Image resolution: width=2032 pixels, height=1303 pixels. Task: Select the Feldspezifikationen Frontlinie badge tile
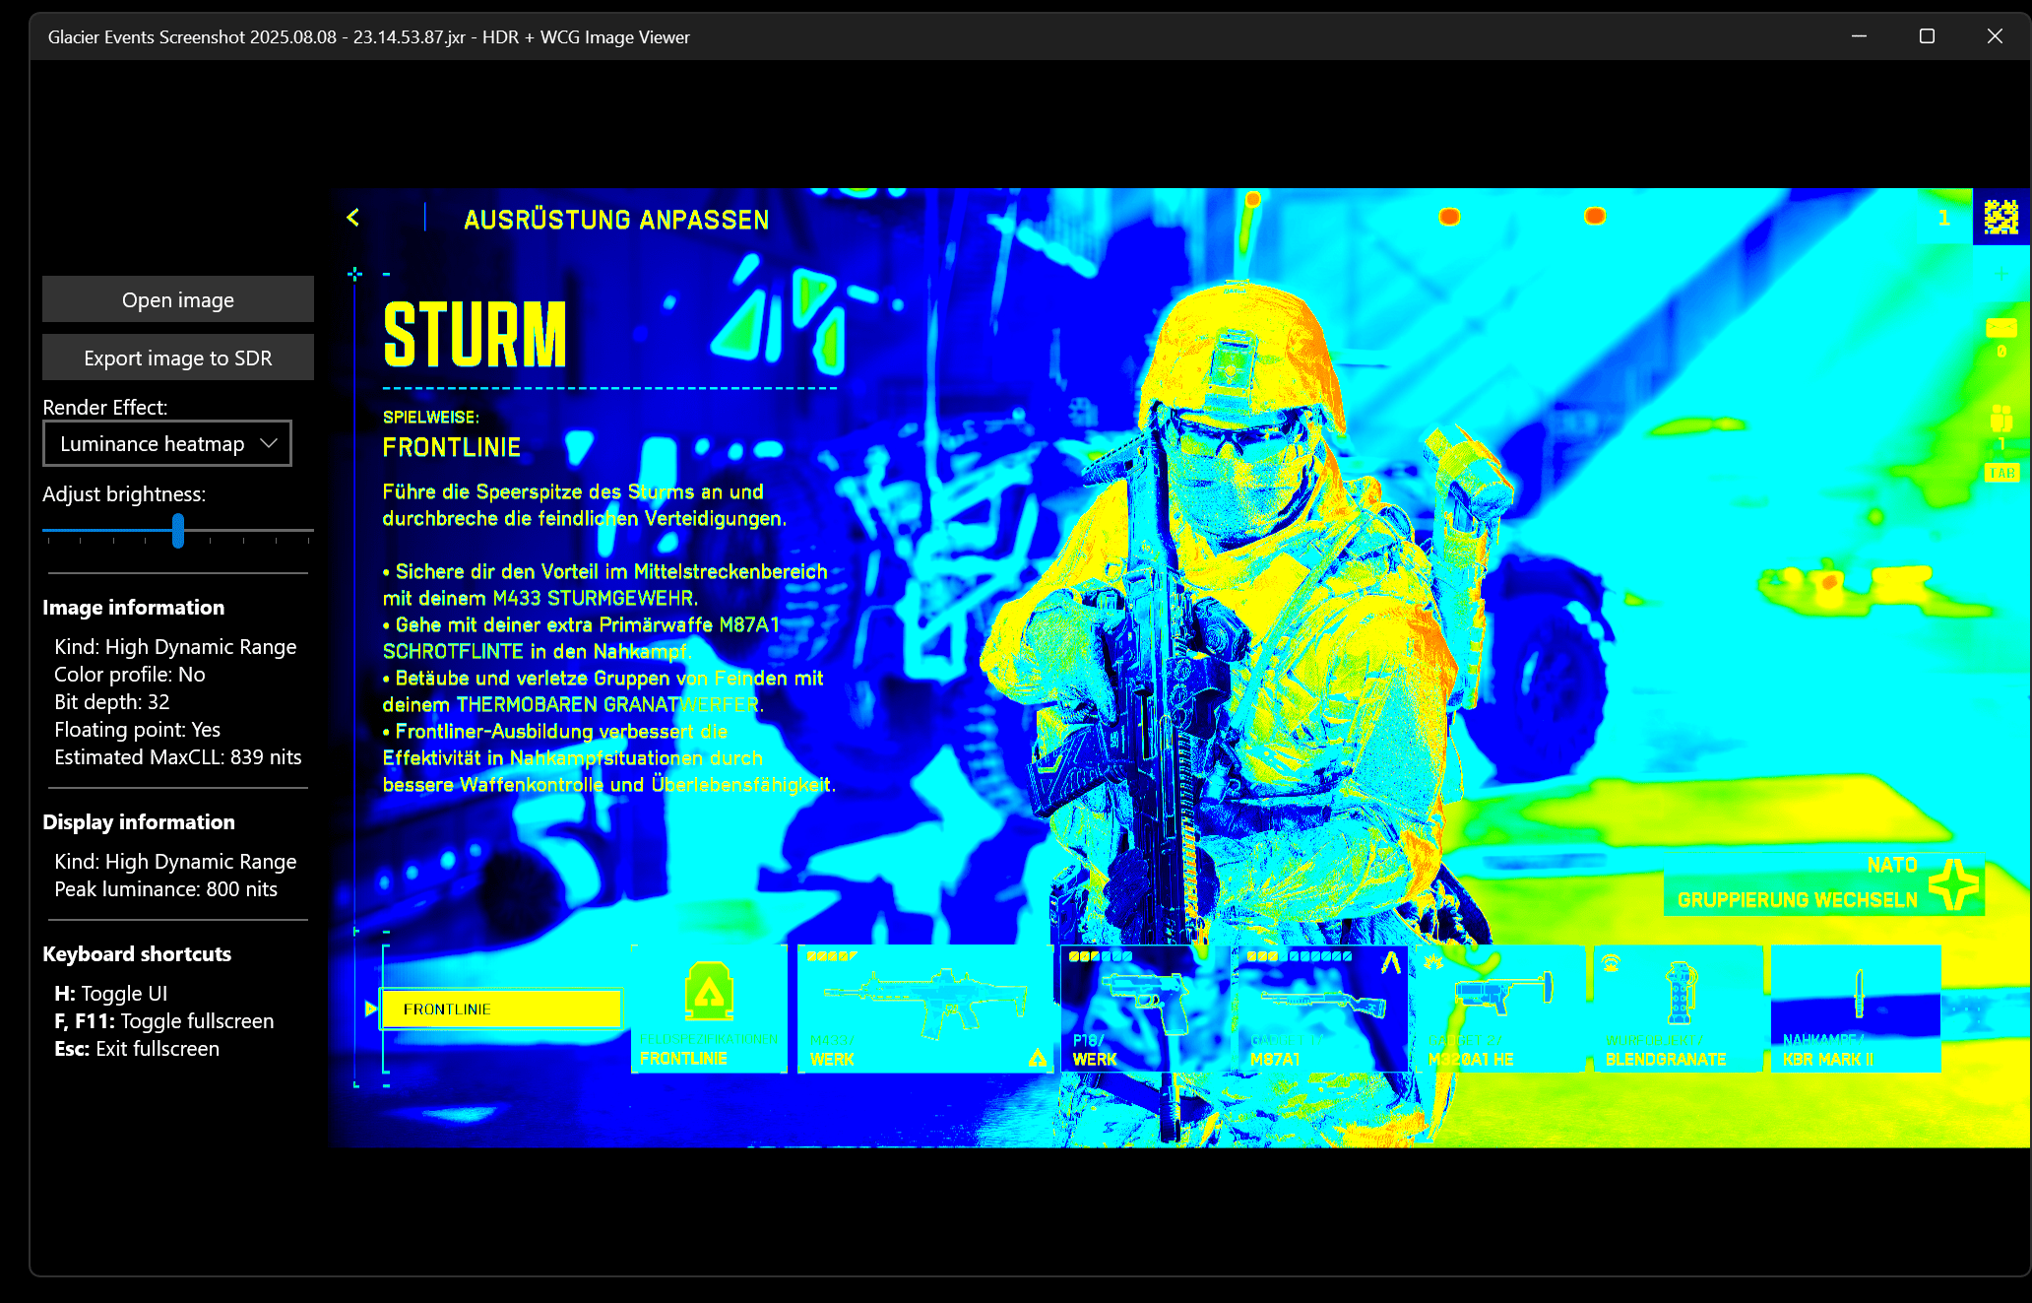point(709,1009)
